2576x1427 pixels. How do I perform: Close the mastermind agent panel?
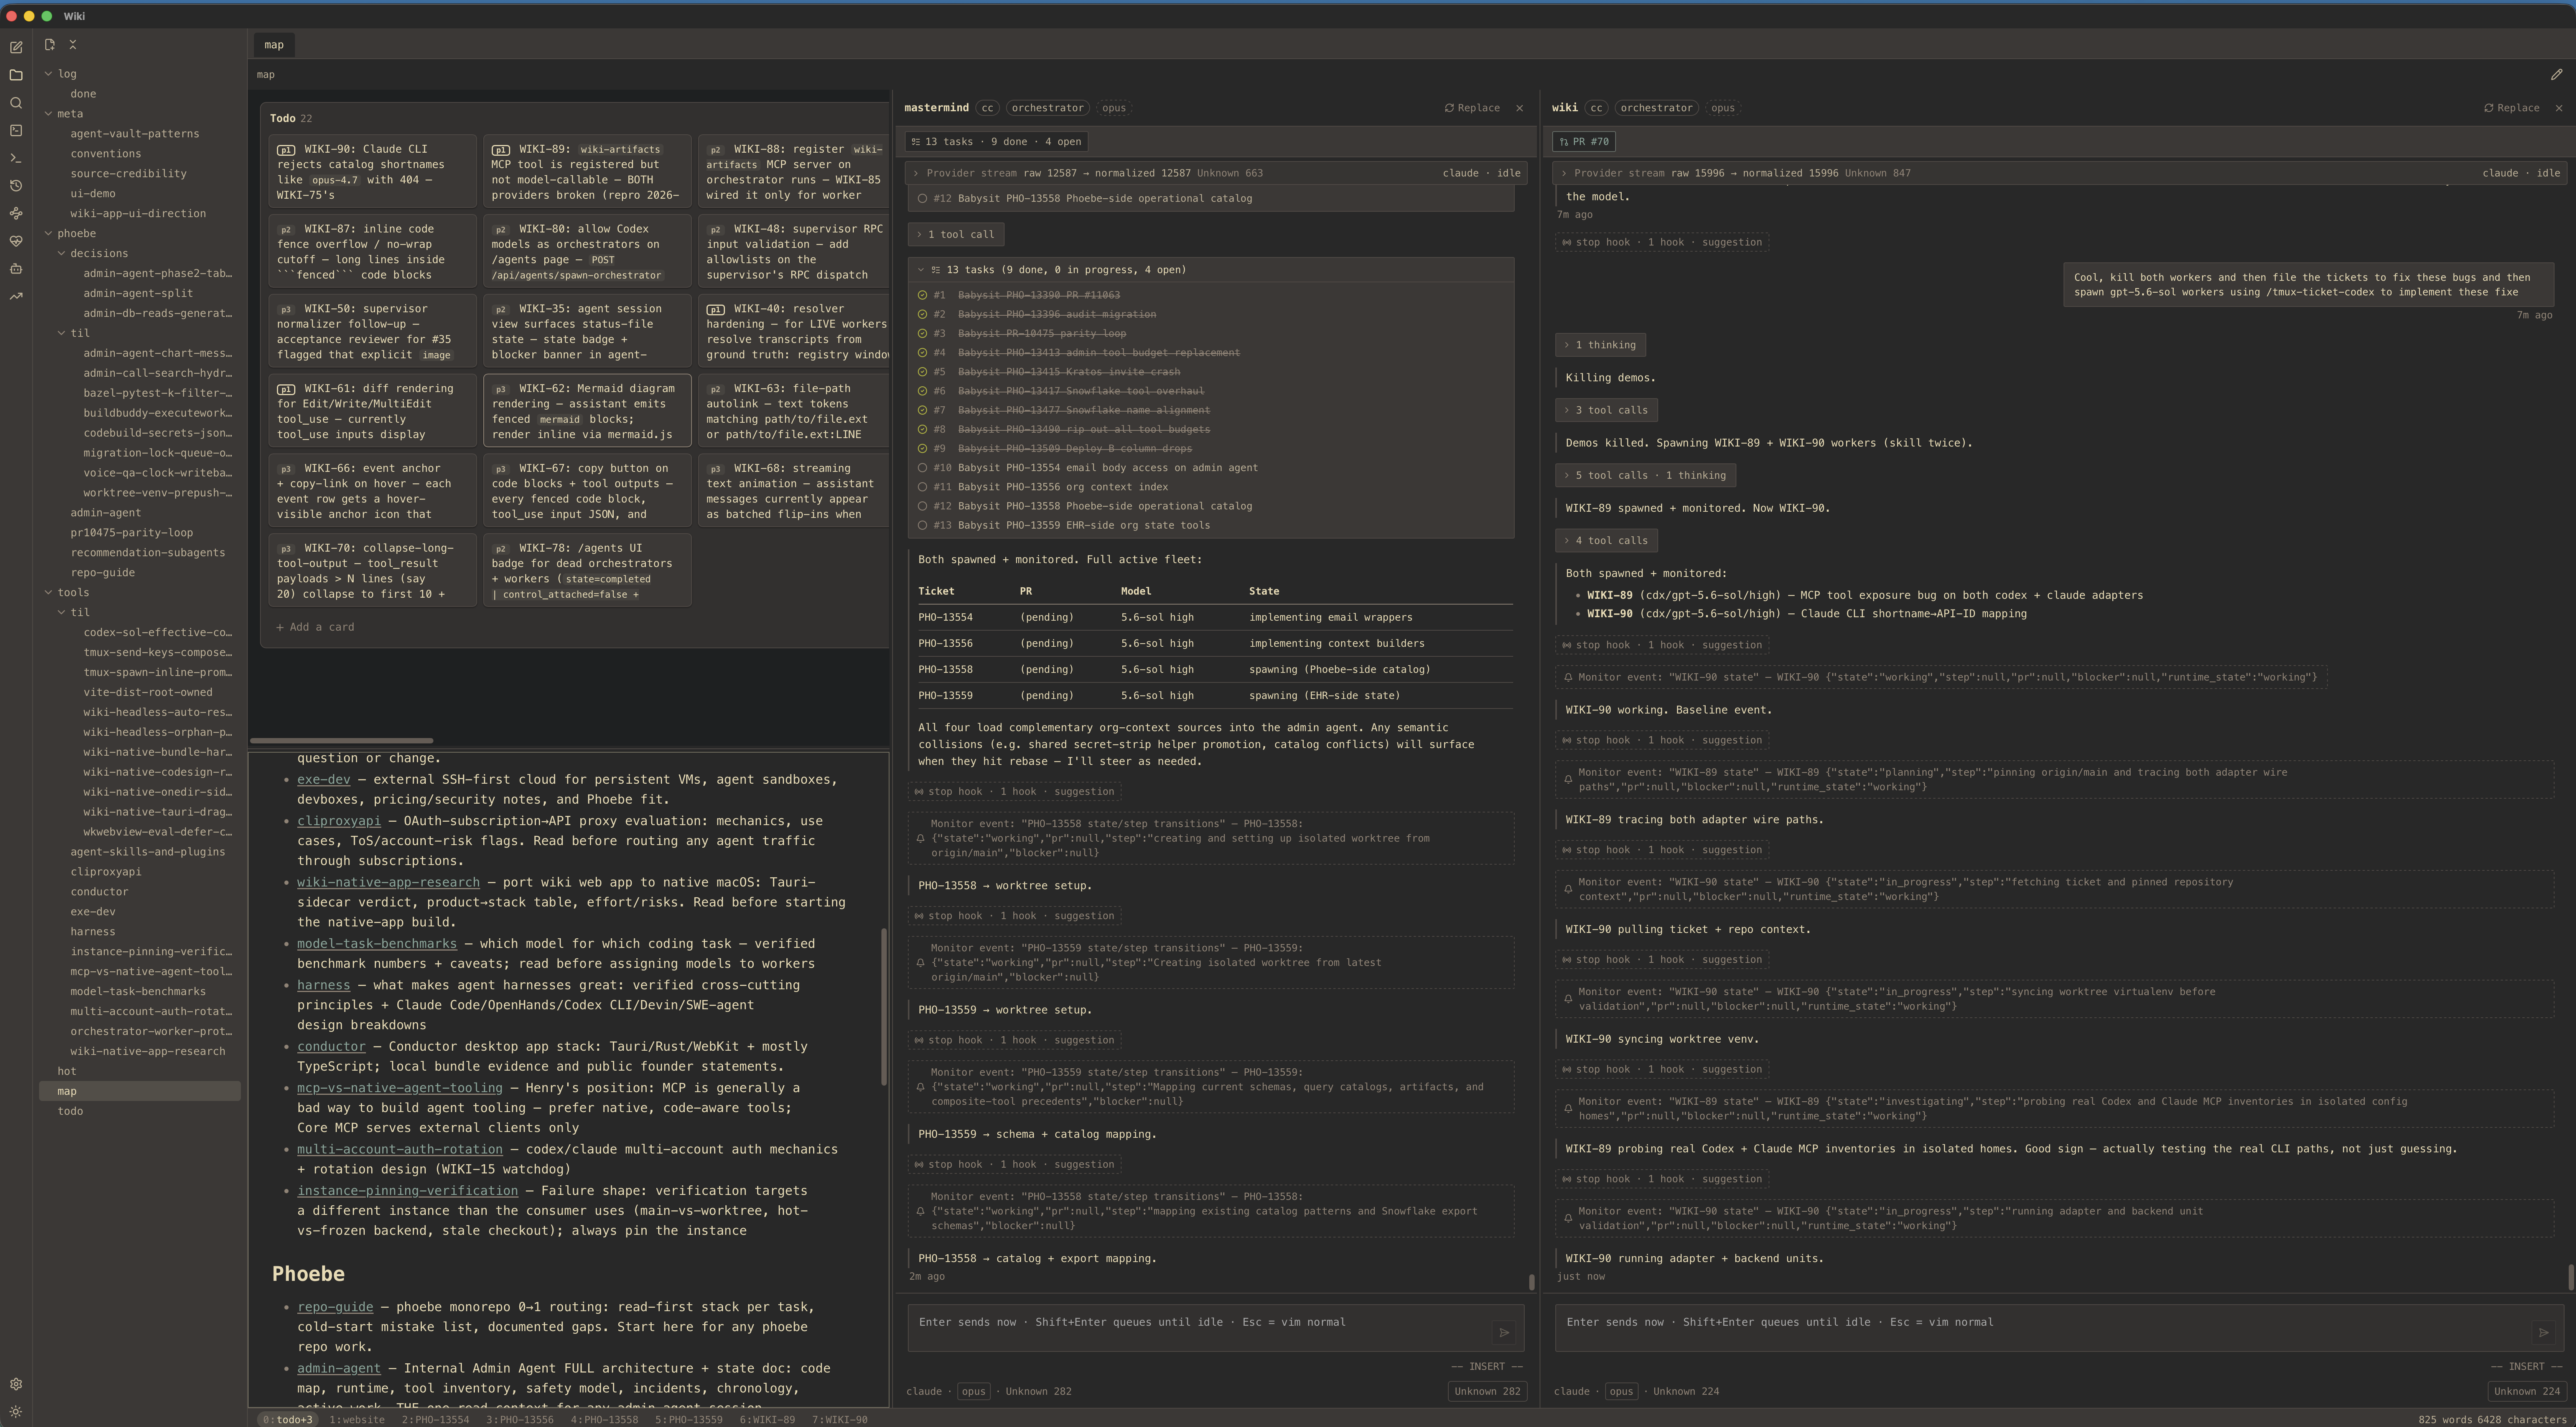click(1520, 108)
